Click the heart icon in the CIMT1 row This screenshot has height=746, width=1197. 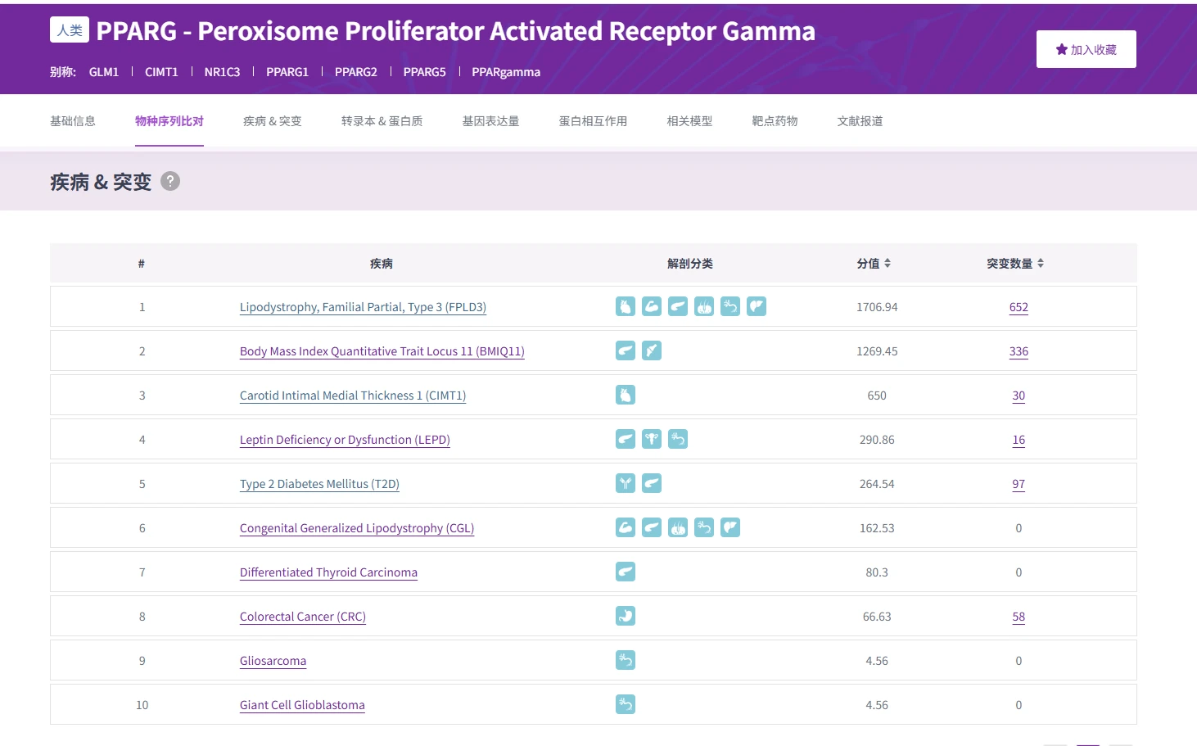point(626,395)
